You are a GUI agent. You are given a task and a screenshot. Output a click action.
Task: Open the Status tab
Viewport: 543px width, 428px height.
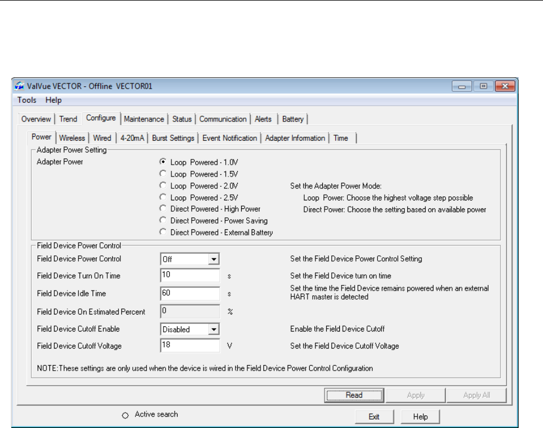(x=182, y=119)
